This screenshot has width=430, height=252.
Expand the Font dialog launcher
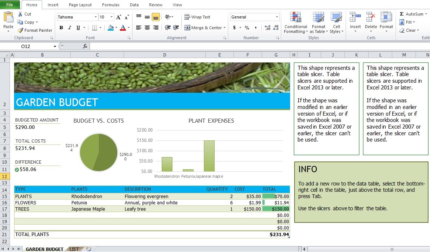click(x=129, y=38)
